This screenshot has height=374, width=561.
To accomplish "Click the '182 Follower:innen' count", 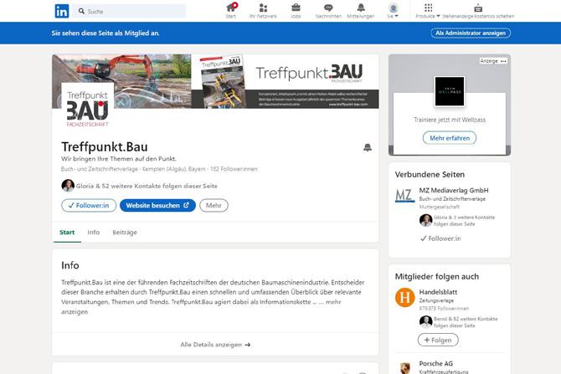I will coord(234,169).
